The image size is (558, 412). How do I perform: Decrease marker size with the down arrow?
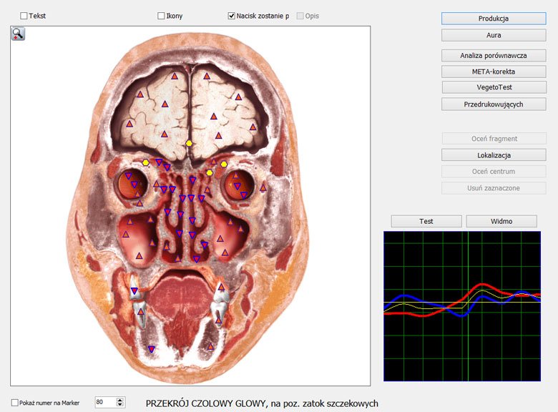coord(119,406)
